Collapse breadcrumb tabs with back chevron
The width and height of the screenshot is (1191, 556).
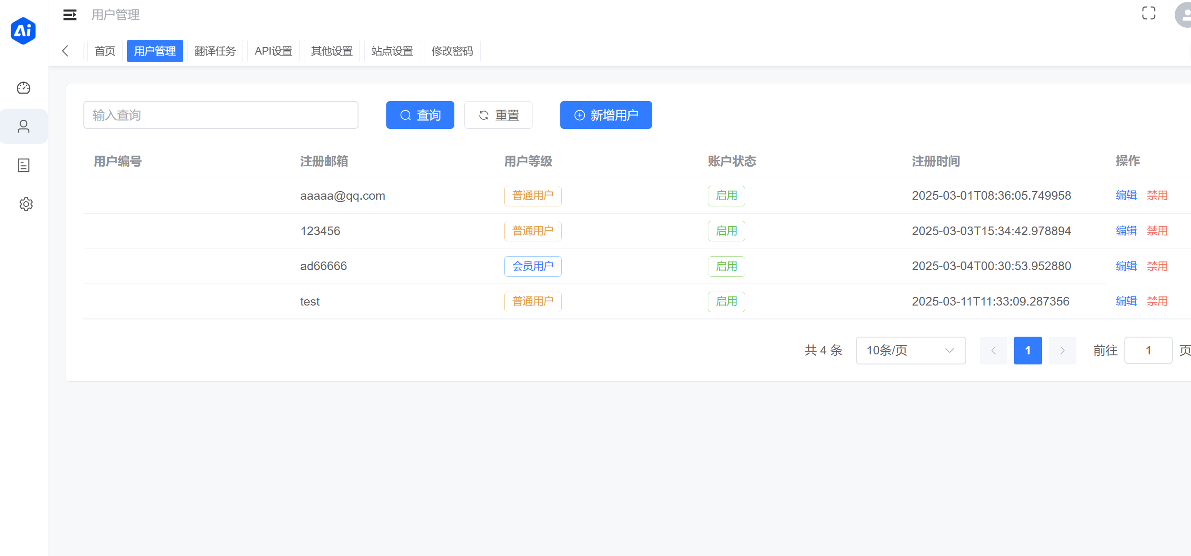click(66, 51)
